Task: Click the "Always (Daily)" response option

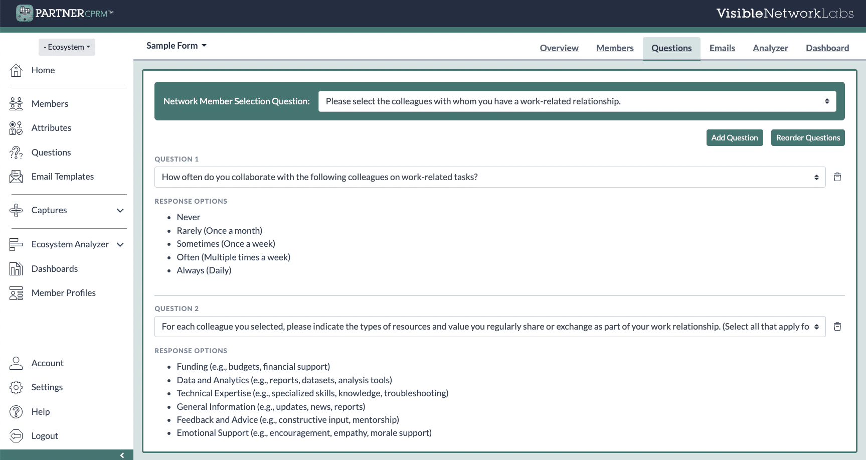Action: tap(204, 270)
